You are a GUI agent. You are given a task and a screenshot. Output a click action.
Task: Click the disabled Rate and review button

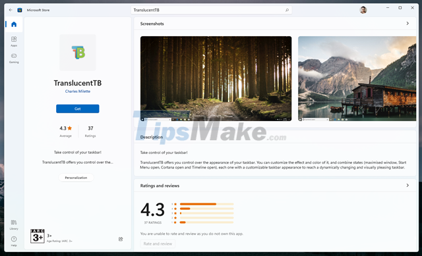(158, 243)
